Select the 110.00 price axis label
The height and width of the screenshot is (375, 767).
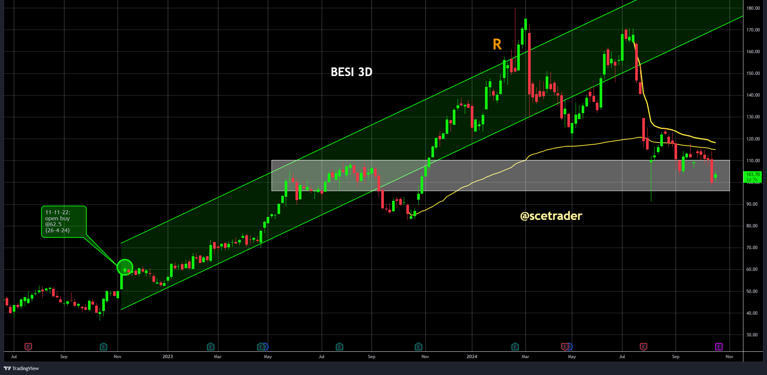[753, 161]
